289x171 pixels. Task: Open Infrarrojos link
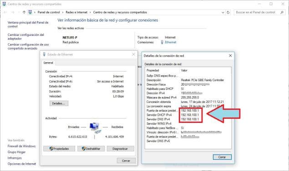tap(15, 158)
